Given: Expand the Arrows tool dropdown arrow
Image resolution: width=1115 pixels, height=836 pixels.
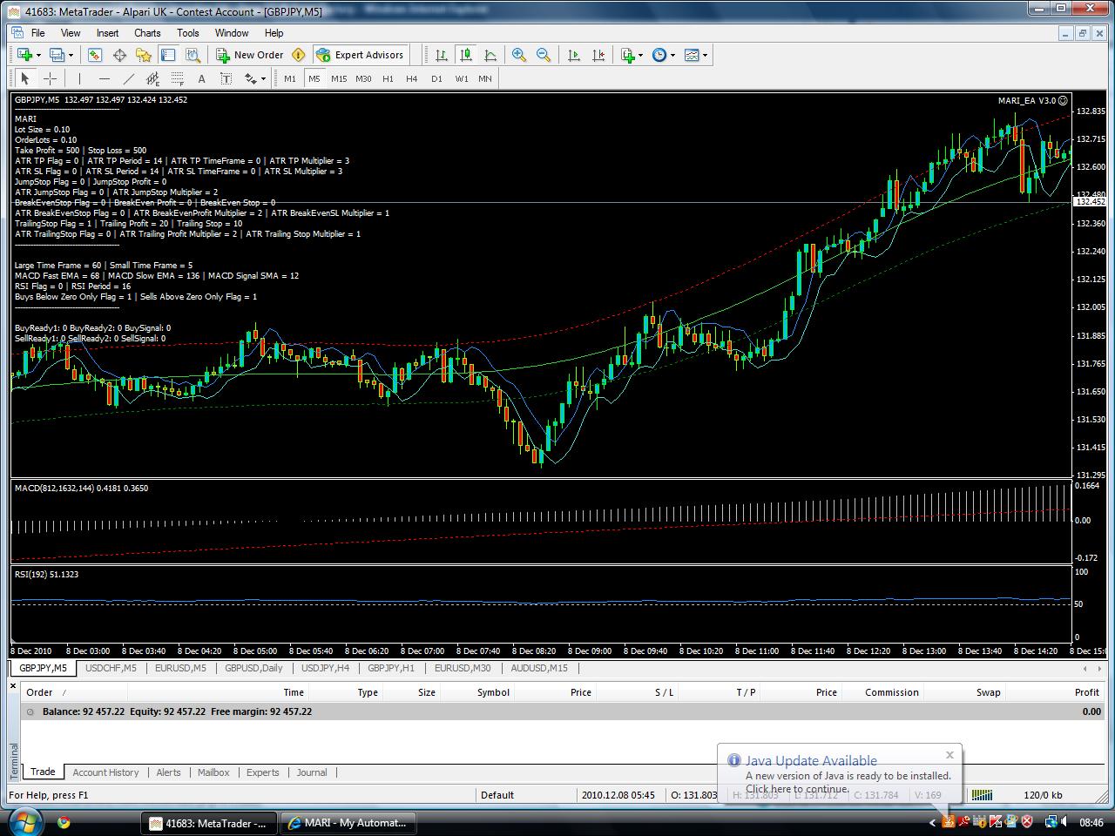Looking at the screenshot, I should point(263,78).
